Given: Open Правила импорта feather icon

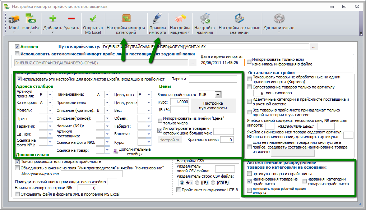Looking at the screenshot, I should (158, 18).
